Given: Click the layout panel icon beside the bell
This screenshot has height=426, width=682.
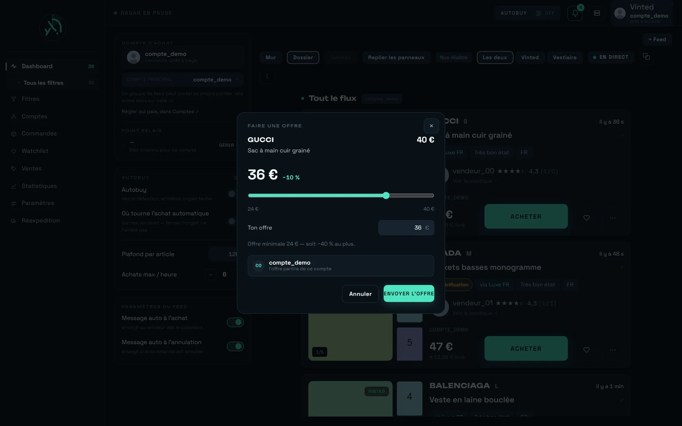Looking at the screenshot, I should (597, 13).
